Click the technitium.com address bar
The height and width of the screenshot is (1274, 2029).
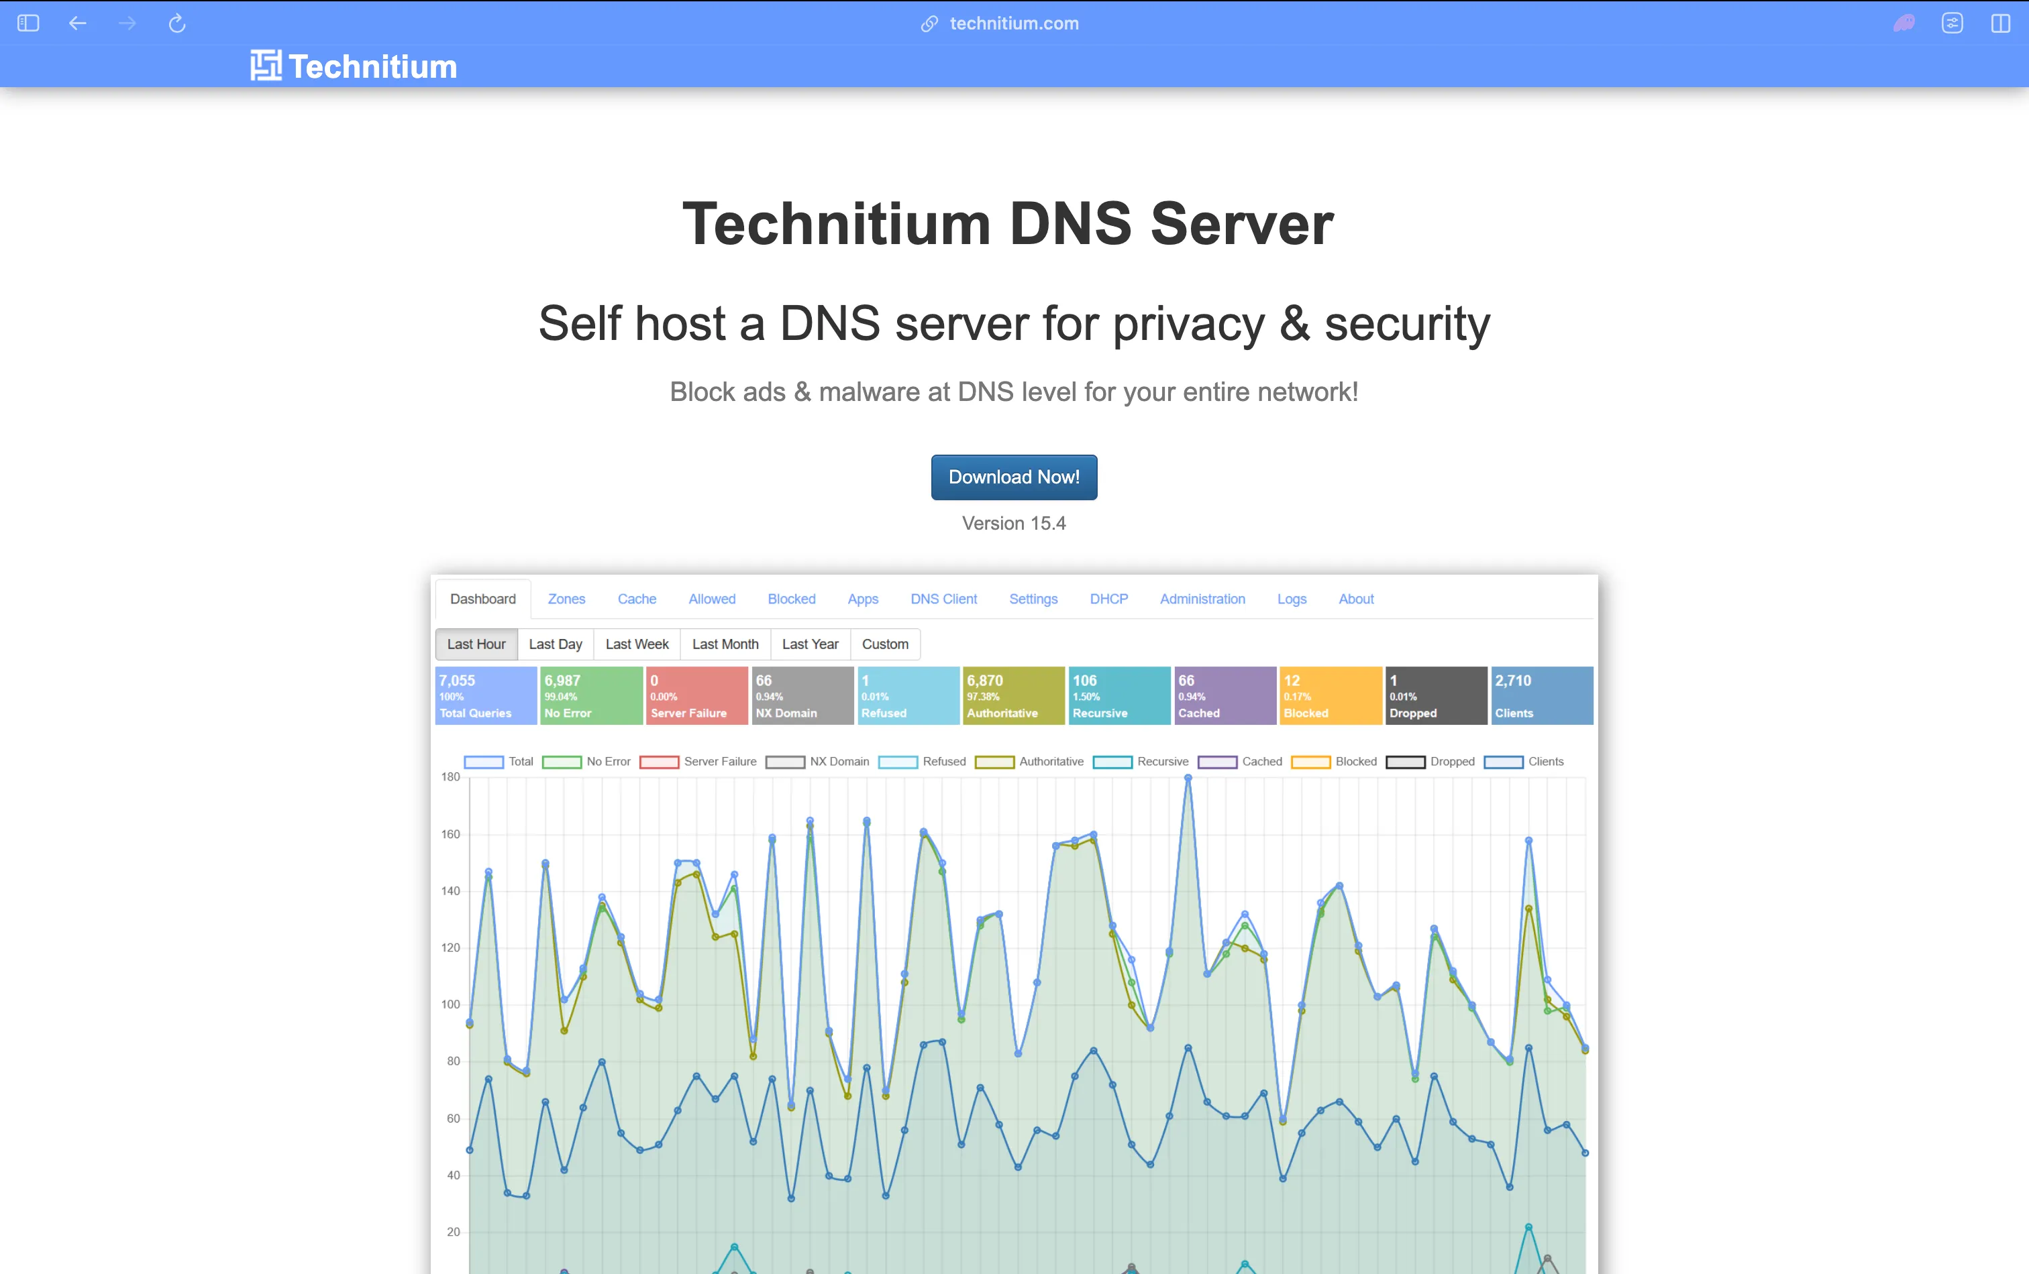coord(1014,23)
